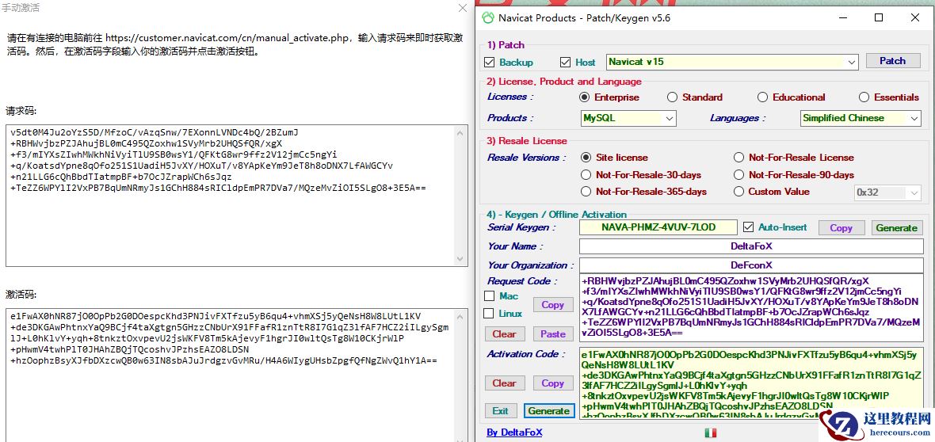
Task: Choose the Site license resale version
Action: coord(586,158)
